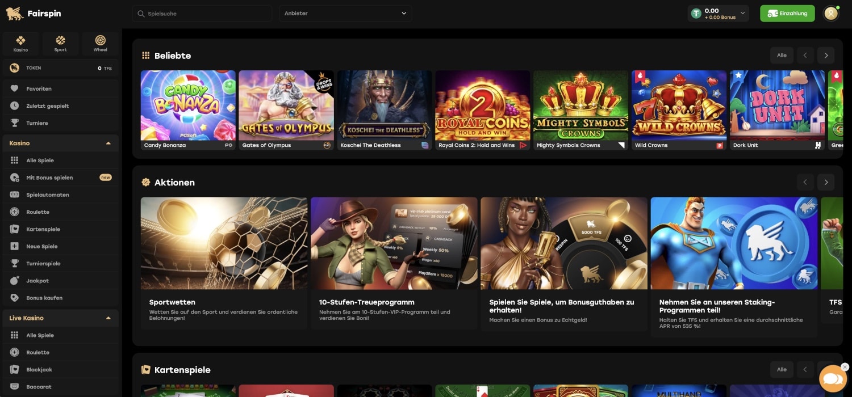Click the Mit Bonus spielen icon
Viewport: 852px width, 397px height.
[15, 178]
